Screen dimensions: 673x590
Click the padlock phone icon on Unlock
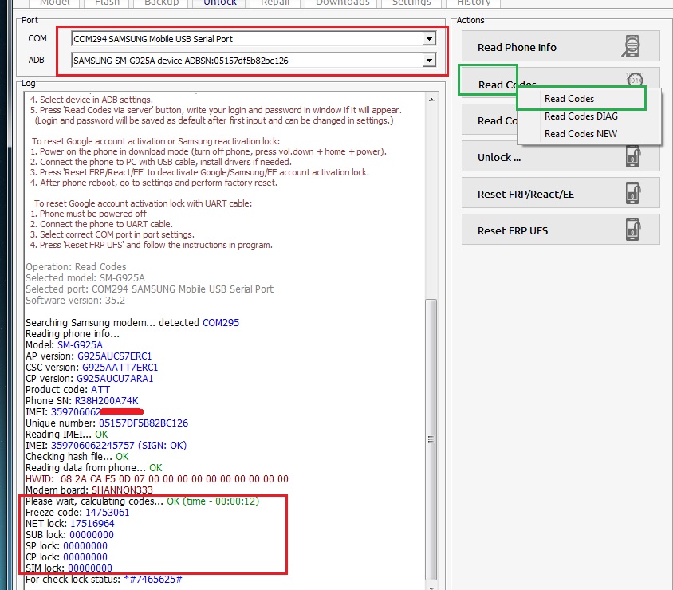[x=633, y=156]
